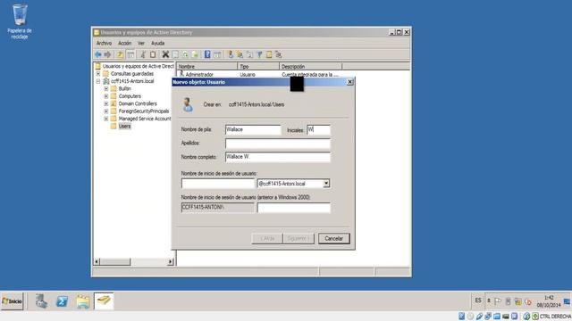Toggle the console tree show/hide icon
572x321 pixels.
[x=130, y=54]
